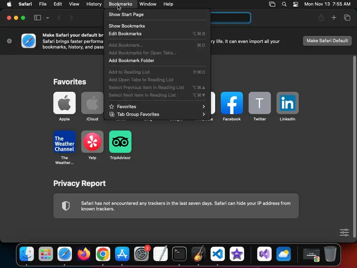This screenshot has height=268, width=357.
Task: Click the Share toolbar icon
Action: (x=321, y=18)
